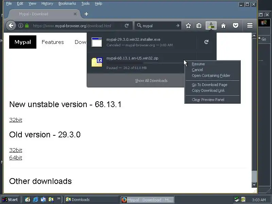Click the installer.exe file icon
This screenshot has height=204, width=272.
97,42
